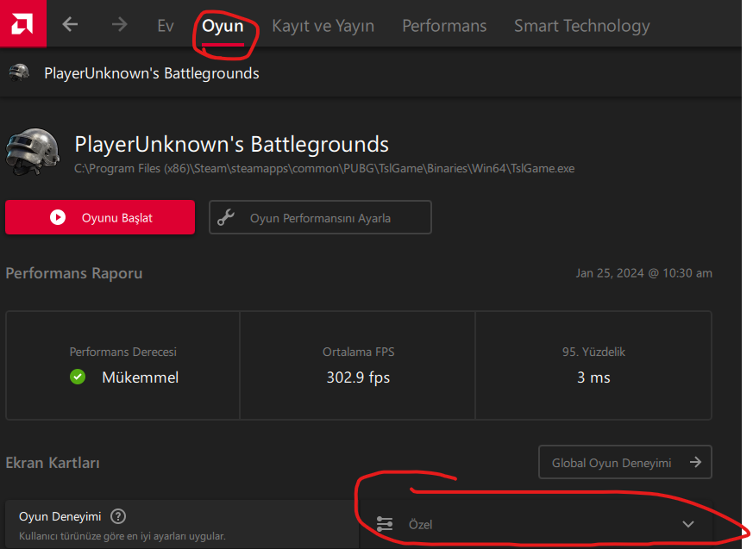Viewport: 753px width, 549px height.
Task: Click the small PUBG helmet breadcrumb icon
Action: [x=19, y=73]
